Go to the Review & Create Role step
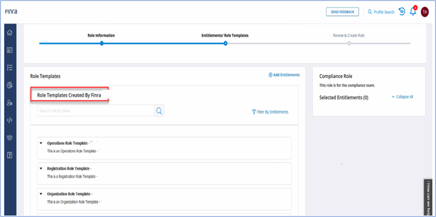This screenshot has height=217, width=436. tap(349, 43)
